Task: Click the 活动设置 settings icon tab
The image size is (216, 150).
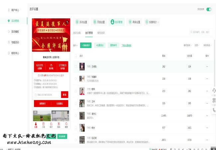Action: [81, 22]
